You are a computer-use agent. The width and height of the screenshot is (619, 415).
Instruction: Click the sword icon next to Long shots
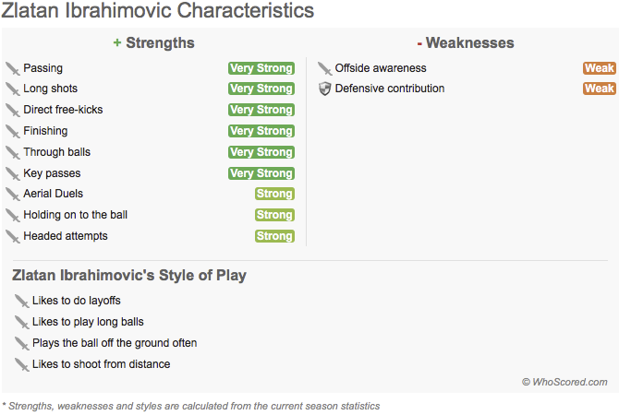coord(13,89)
